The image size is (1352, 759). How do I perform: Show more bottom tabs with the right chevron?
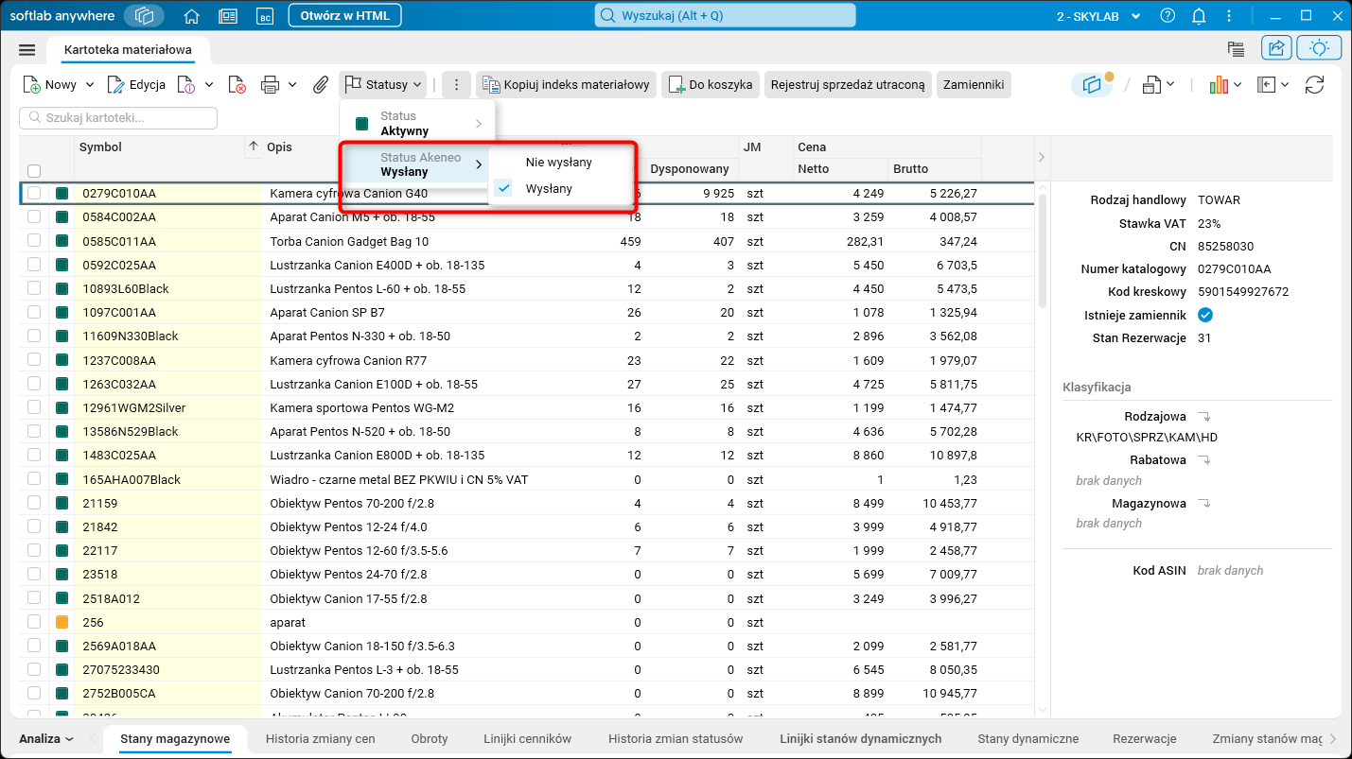pos(1333,739)
